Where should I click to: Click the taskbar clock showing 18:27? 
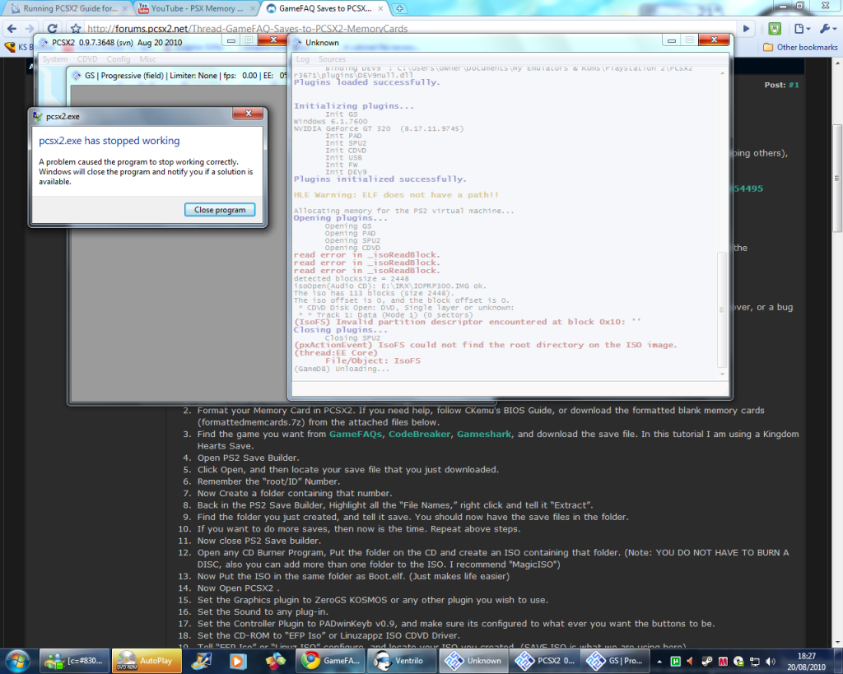coord(806,661)
